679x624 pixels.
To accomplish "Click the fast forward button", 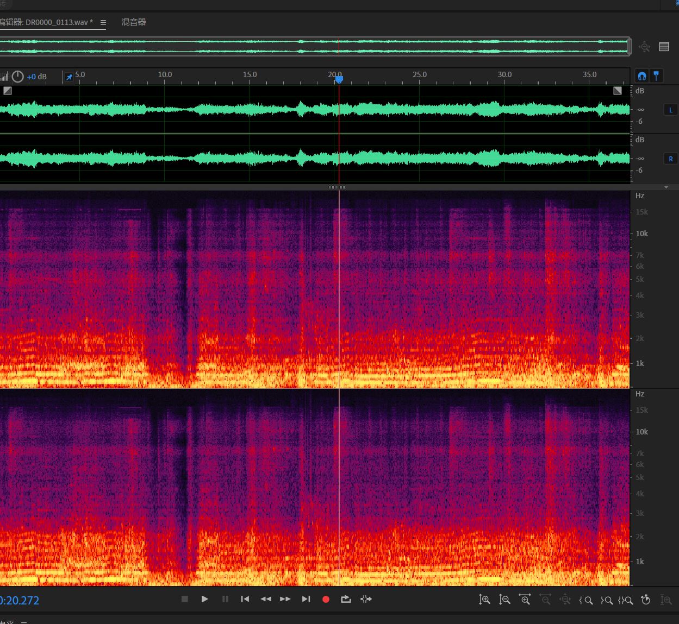I will click(x=285, y=600).
